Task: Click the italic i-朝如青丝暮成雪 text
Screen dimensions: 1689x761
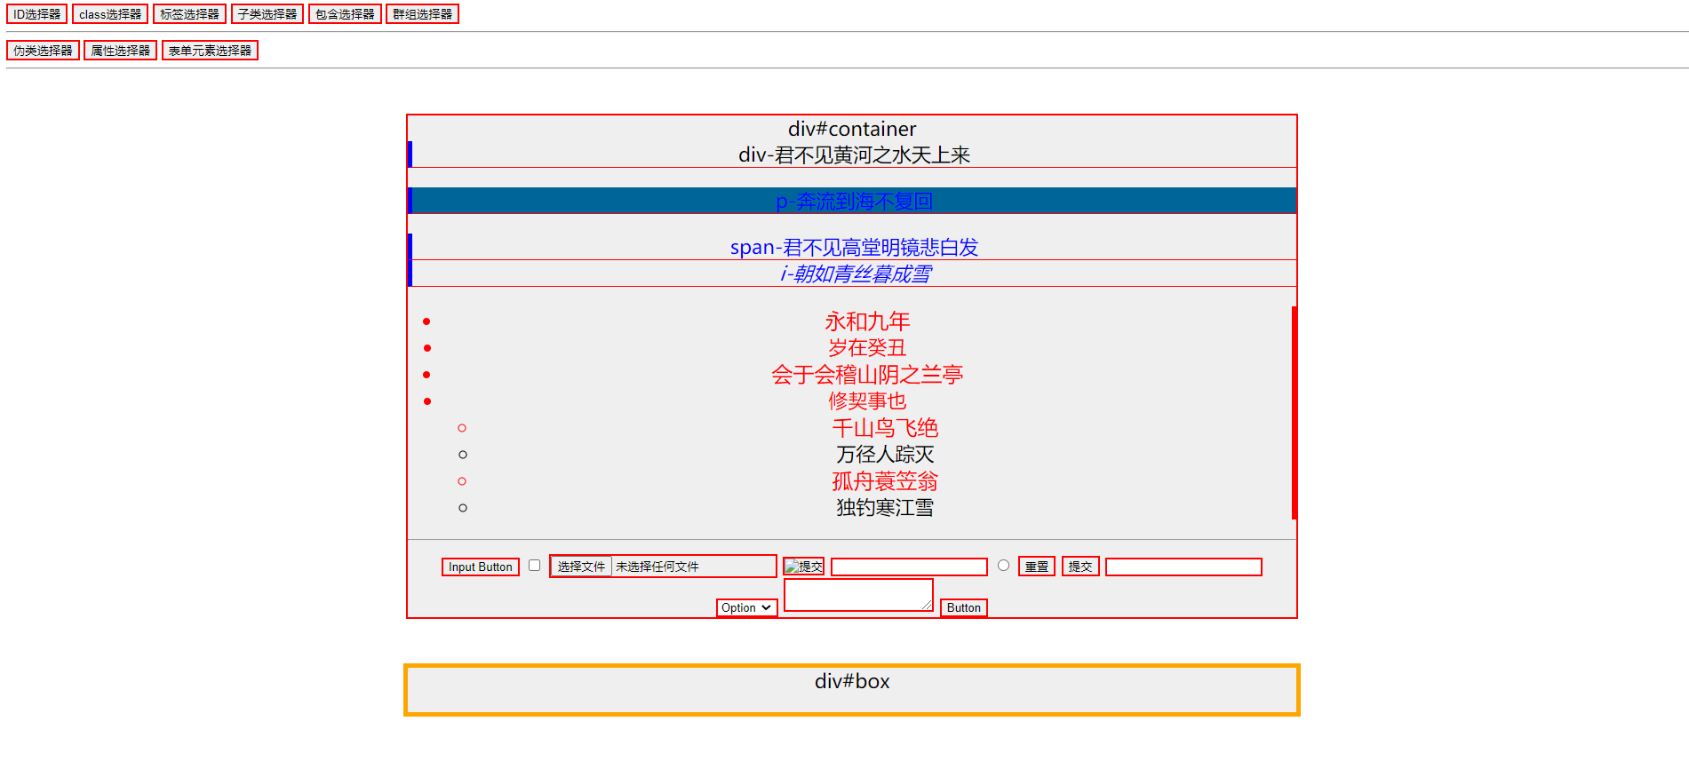Action: 856,274
